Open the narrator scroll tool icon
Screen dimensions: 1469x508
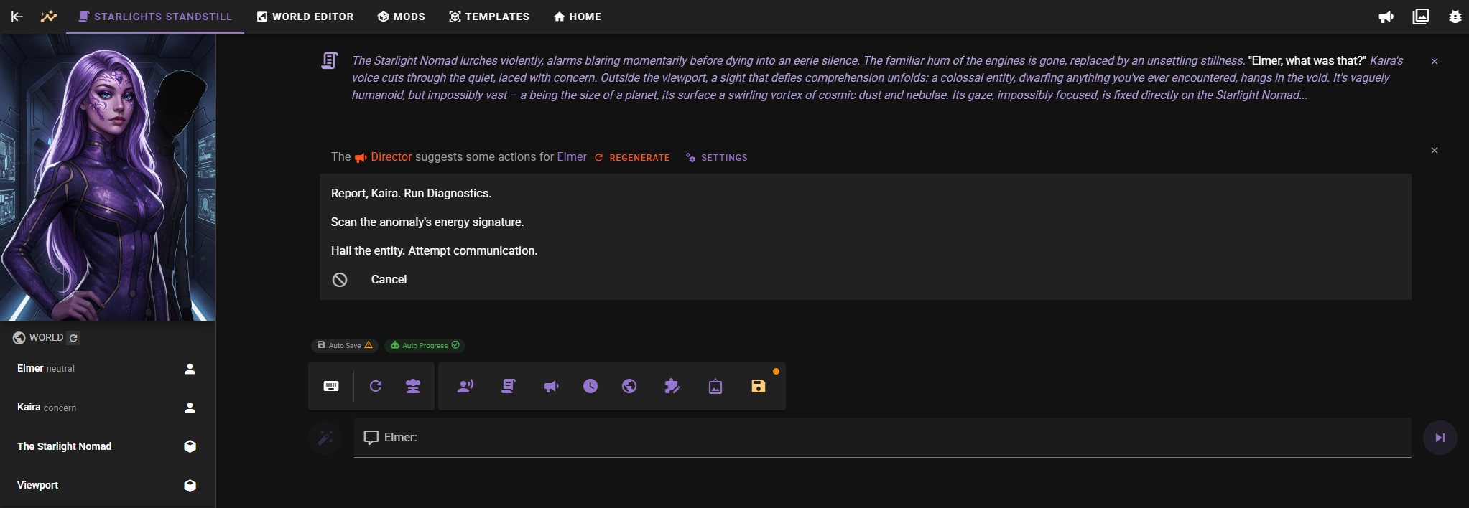pyautogui.click(x=508, y=386)
